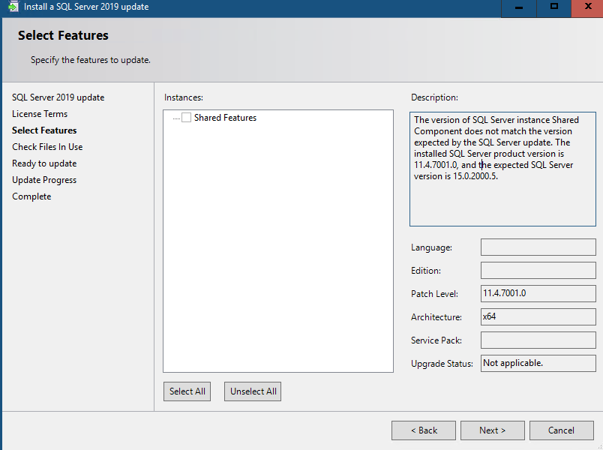This screenshot has width=603, height=450.
Task: Cancel the SQL Server update wizard
Action: [561, 430]
